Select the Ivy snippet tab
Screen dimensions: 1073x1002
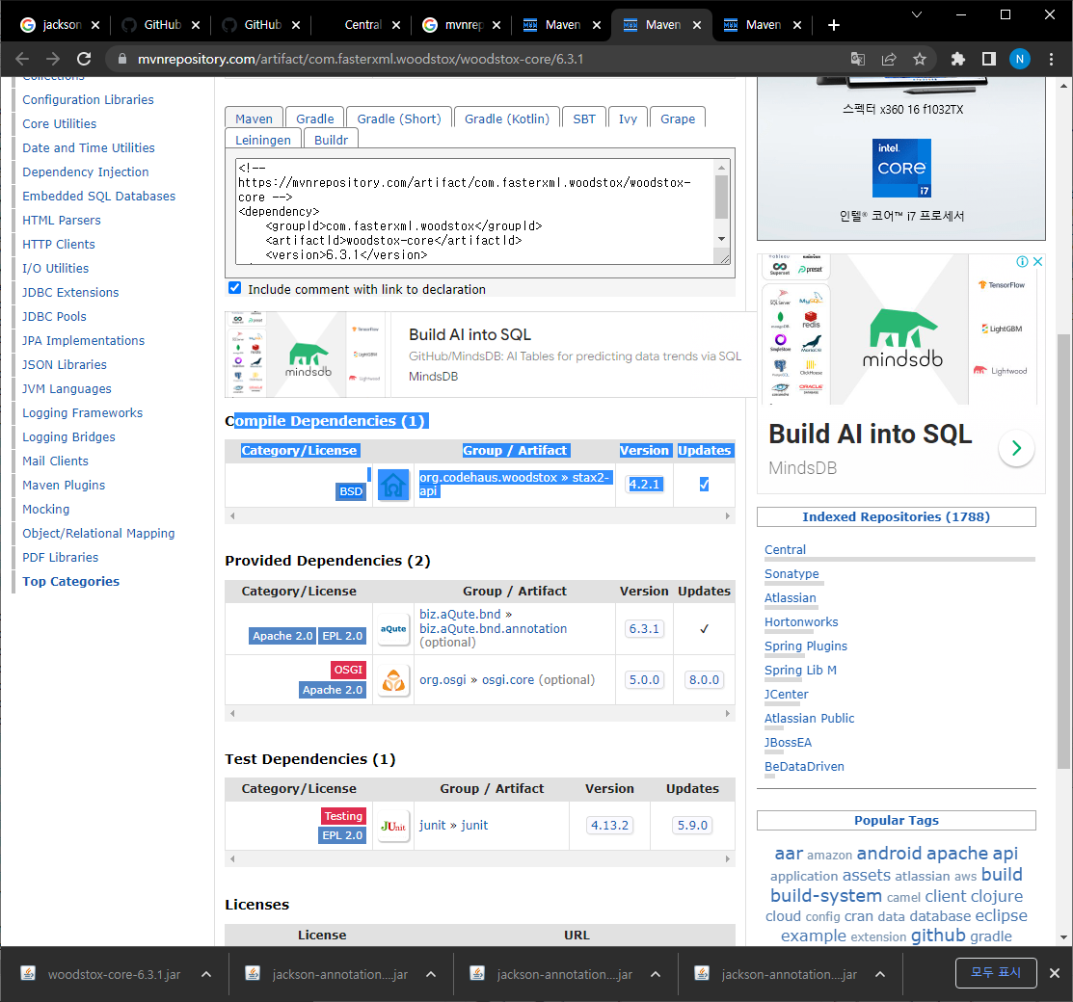628,119
